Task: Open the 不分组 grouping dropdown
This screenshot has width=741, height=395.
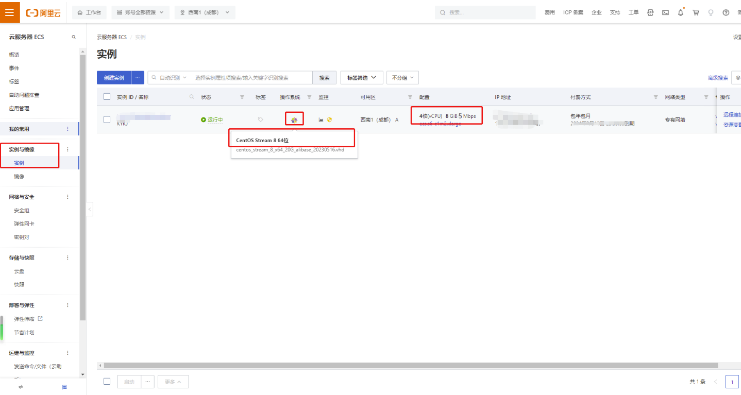Action: tap(402, 78)
